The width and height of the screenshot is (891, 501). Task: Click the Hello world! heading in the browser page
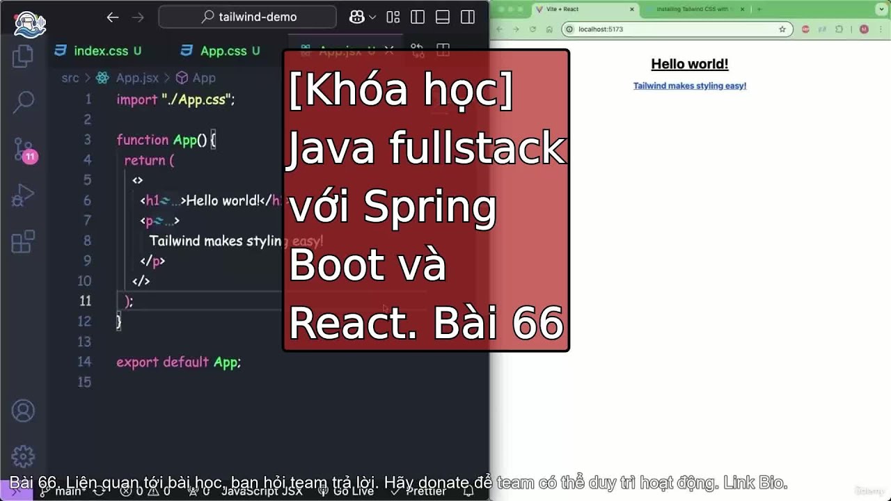click(690, 64)
